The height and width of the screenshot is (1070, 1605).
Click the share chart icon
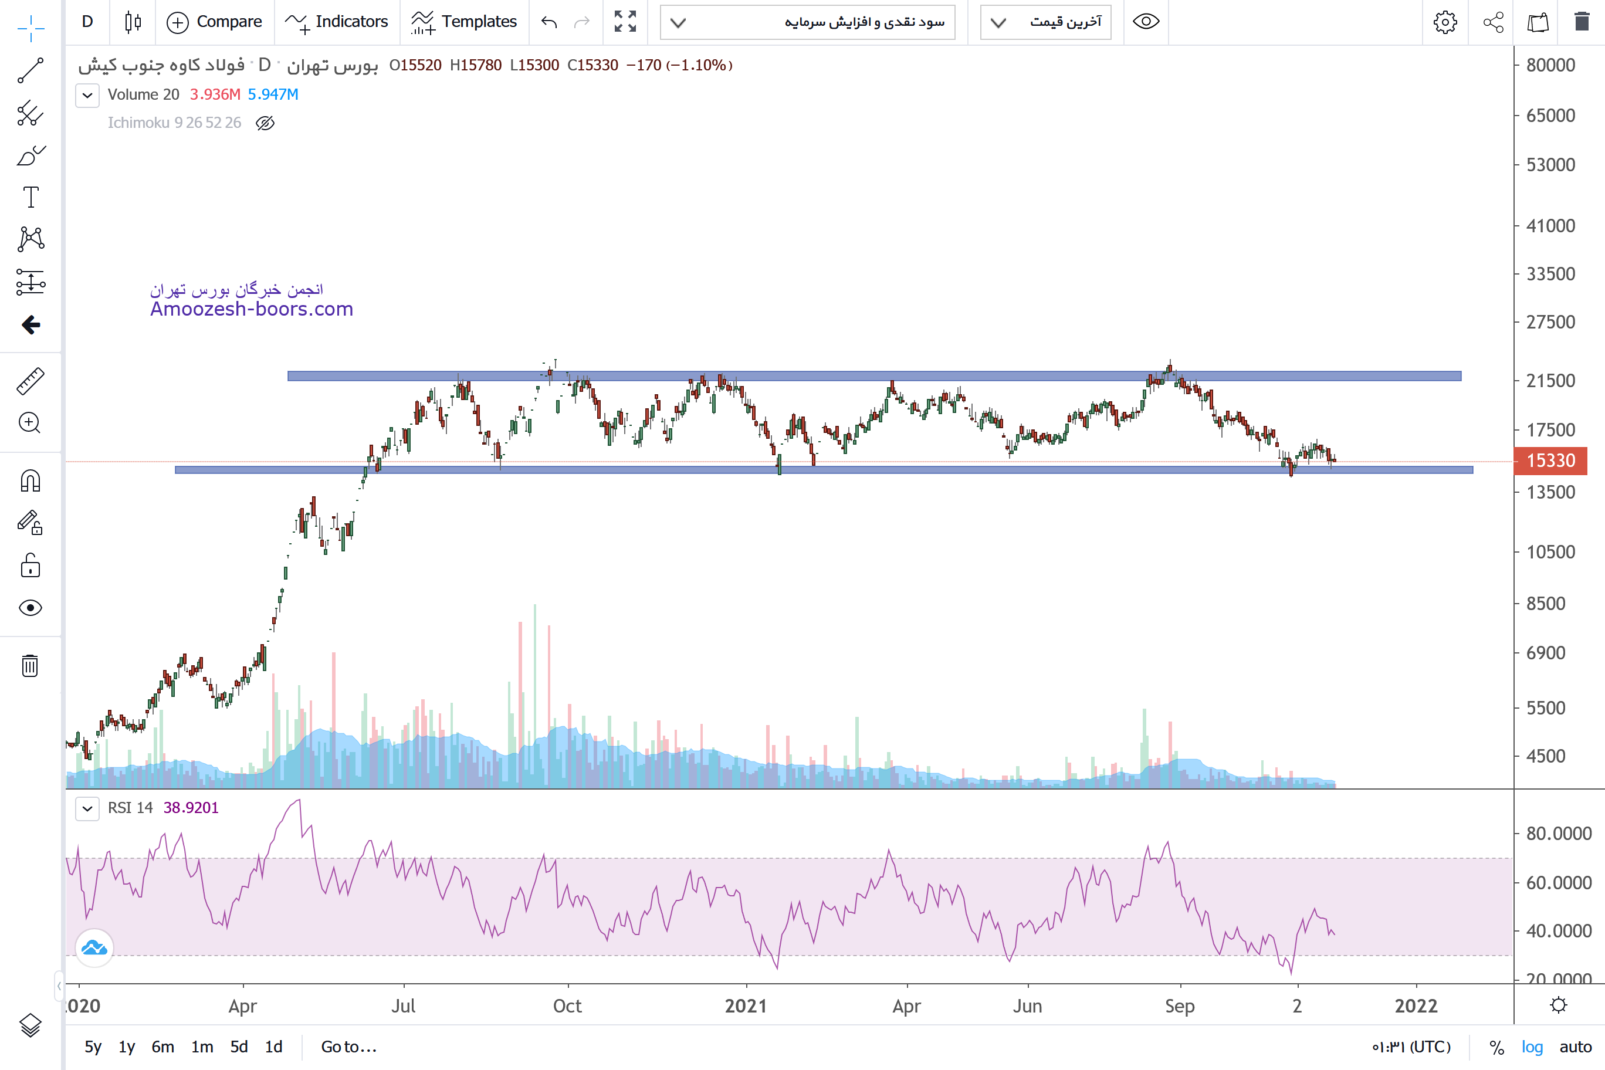1493,22
